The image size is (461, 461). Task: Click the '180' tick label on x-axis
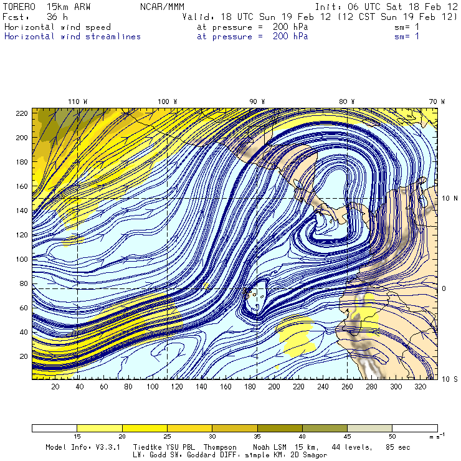pos(250,387)
